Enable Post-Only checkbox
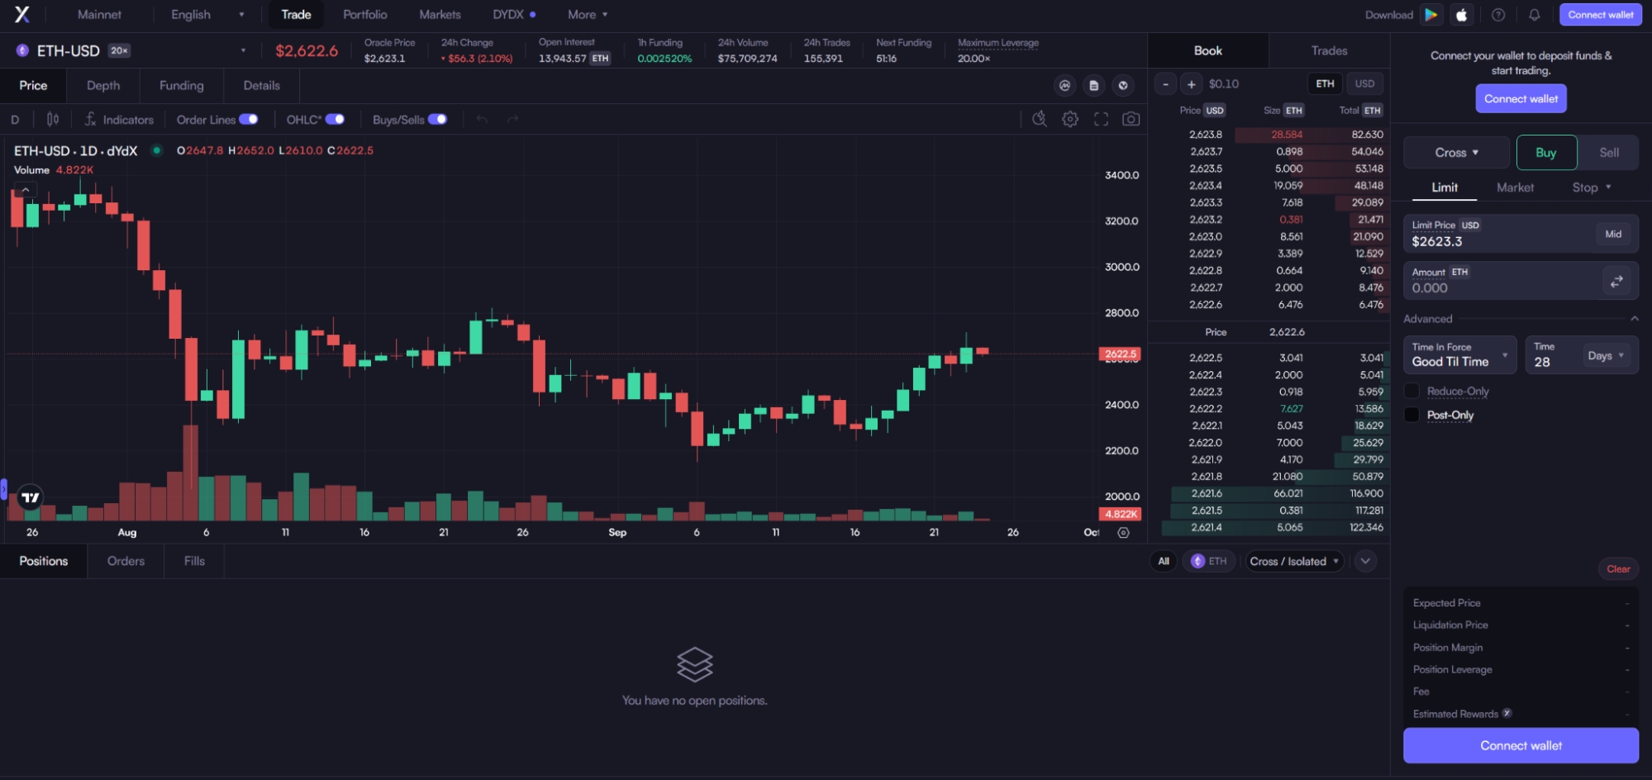This screenshot has width=1652, height=780. (x=1412, y=415)
